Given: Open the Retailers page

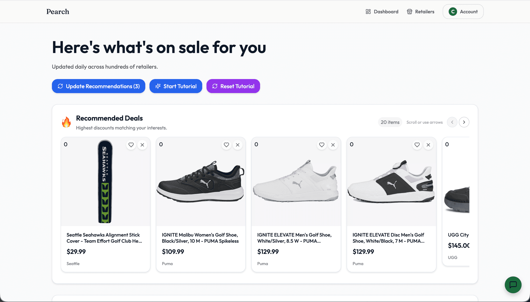Looking at the screenshot, I should [x=421, y=12].
